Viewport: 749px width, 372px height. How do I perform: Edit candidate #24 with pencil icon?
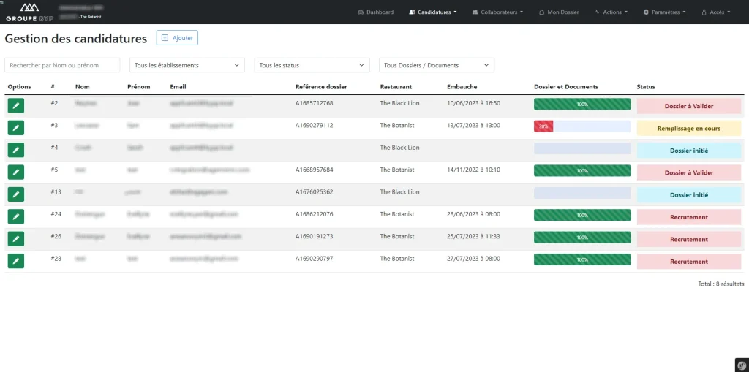(16, 217)
